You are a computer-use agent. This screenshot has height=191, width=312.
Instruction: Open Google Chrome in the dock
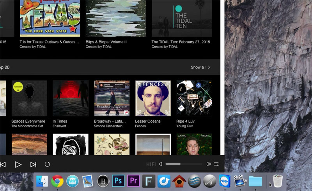57,181
